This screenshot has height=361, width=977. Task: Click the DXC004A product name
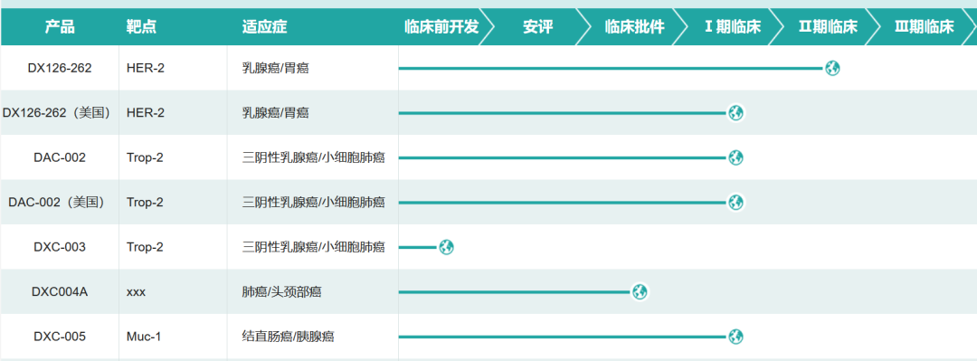click(x=60, y=292)
